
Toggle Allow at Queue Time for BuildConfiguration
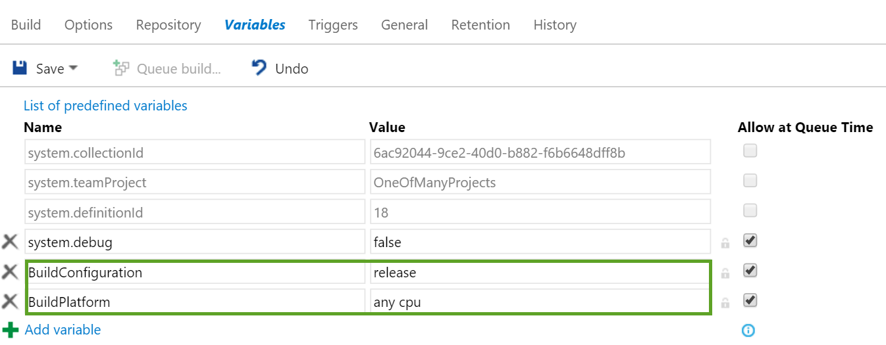pyautogui.click(x=750, y=270)
